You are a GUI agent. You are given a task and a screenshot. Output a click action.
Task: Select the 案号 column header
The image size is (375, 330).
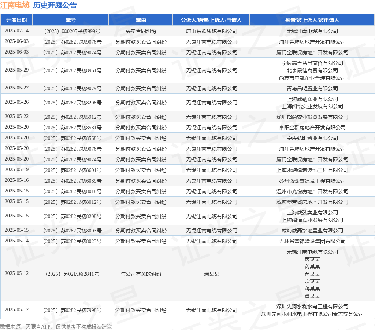click(x=71, y=20)
